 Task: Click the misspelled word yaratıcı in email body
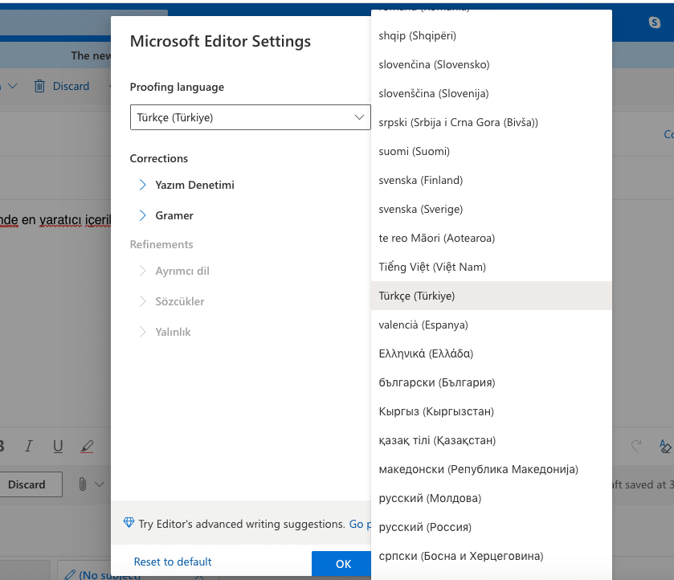[60, 219]
